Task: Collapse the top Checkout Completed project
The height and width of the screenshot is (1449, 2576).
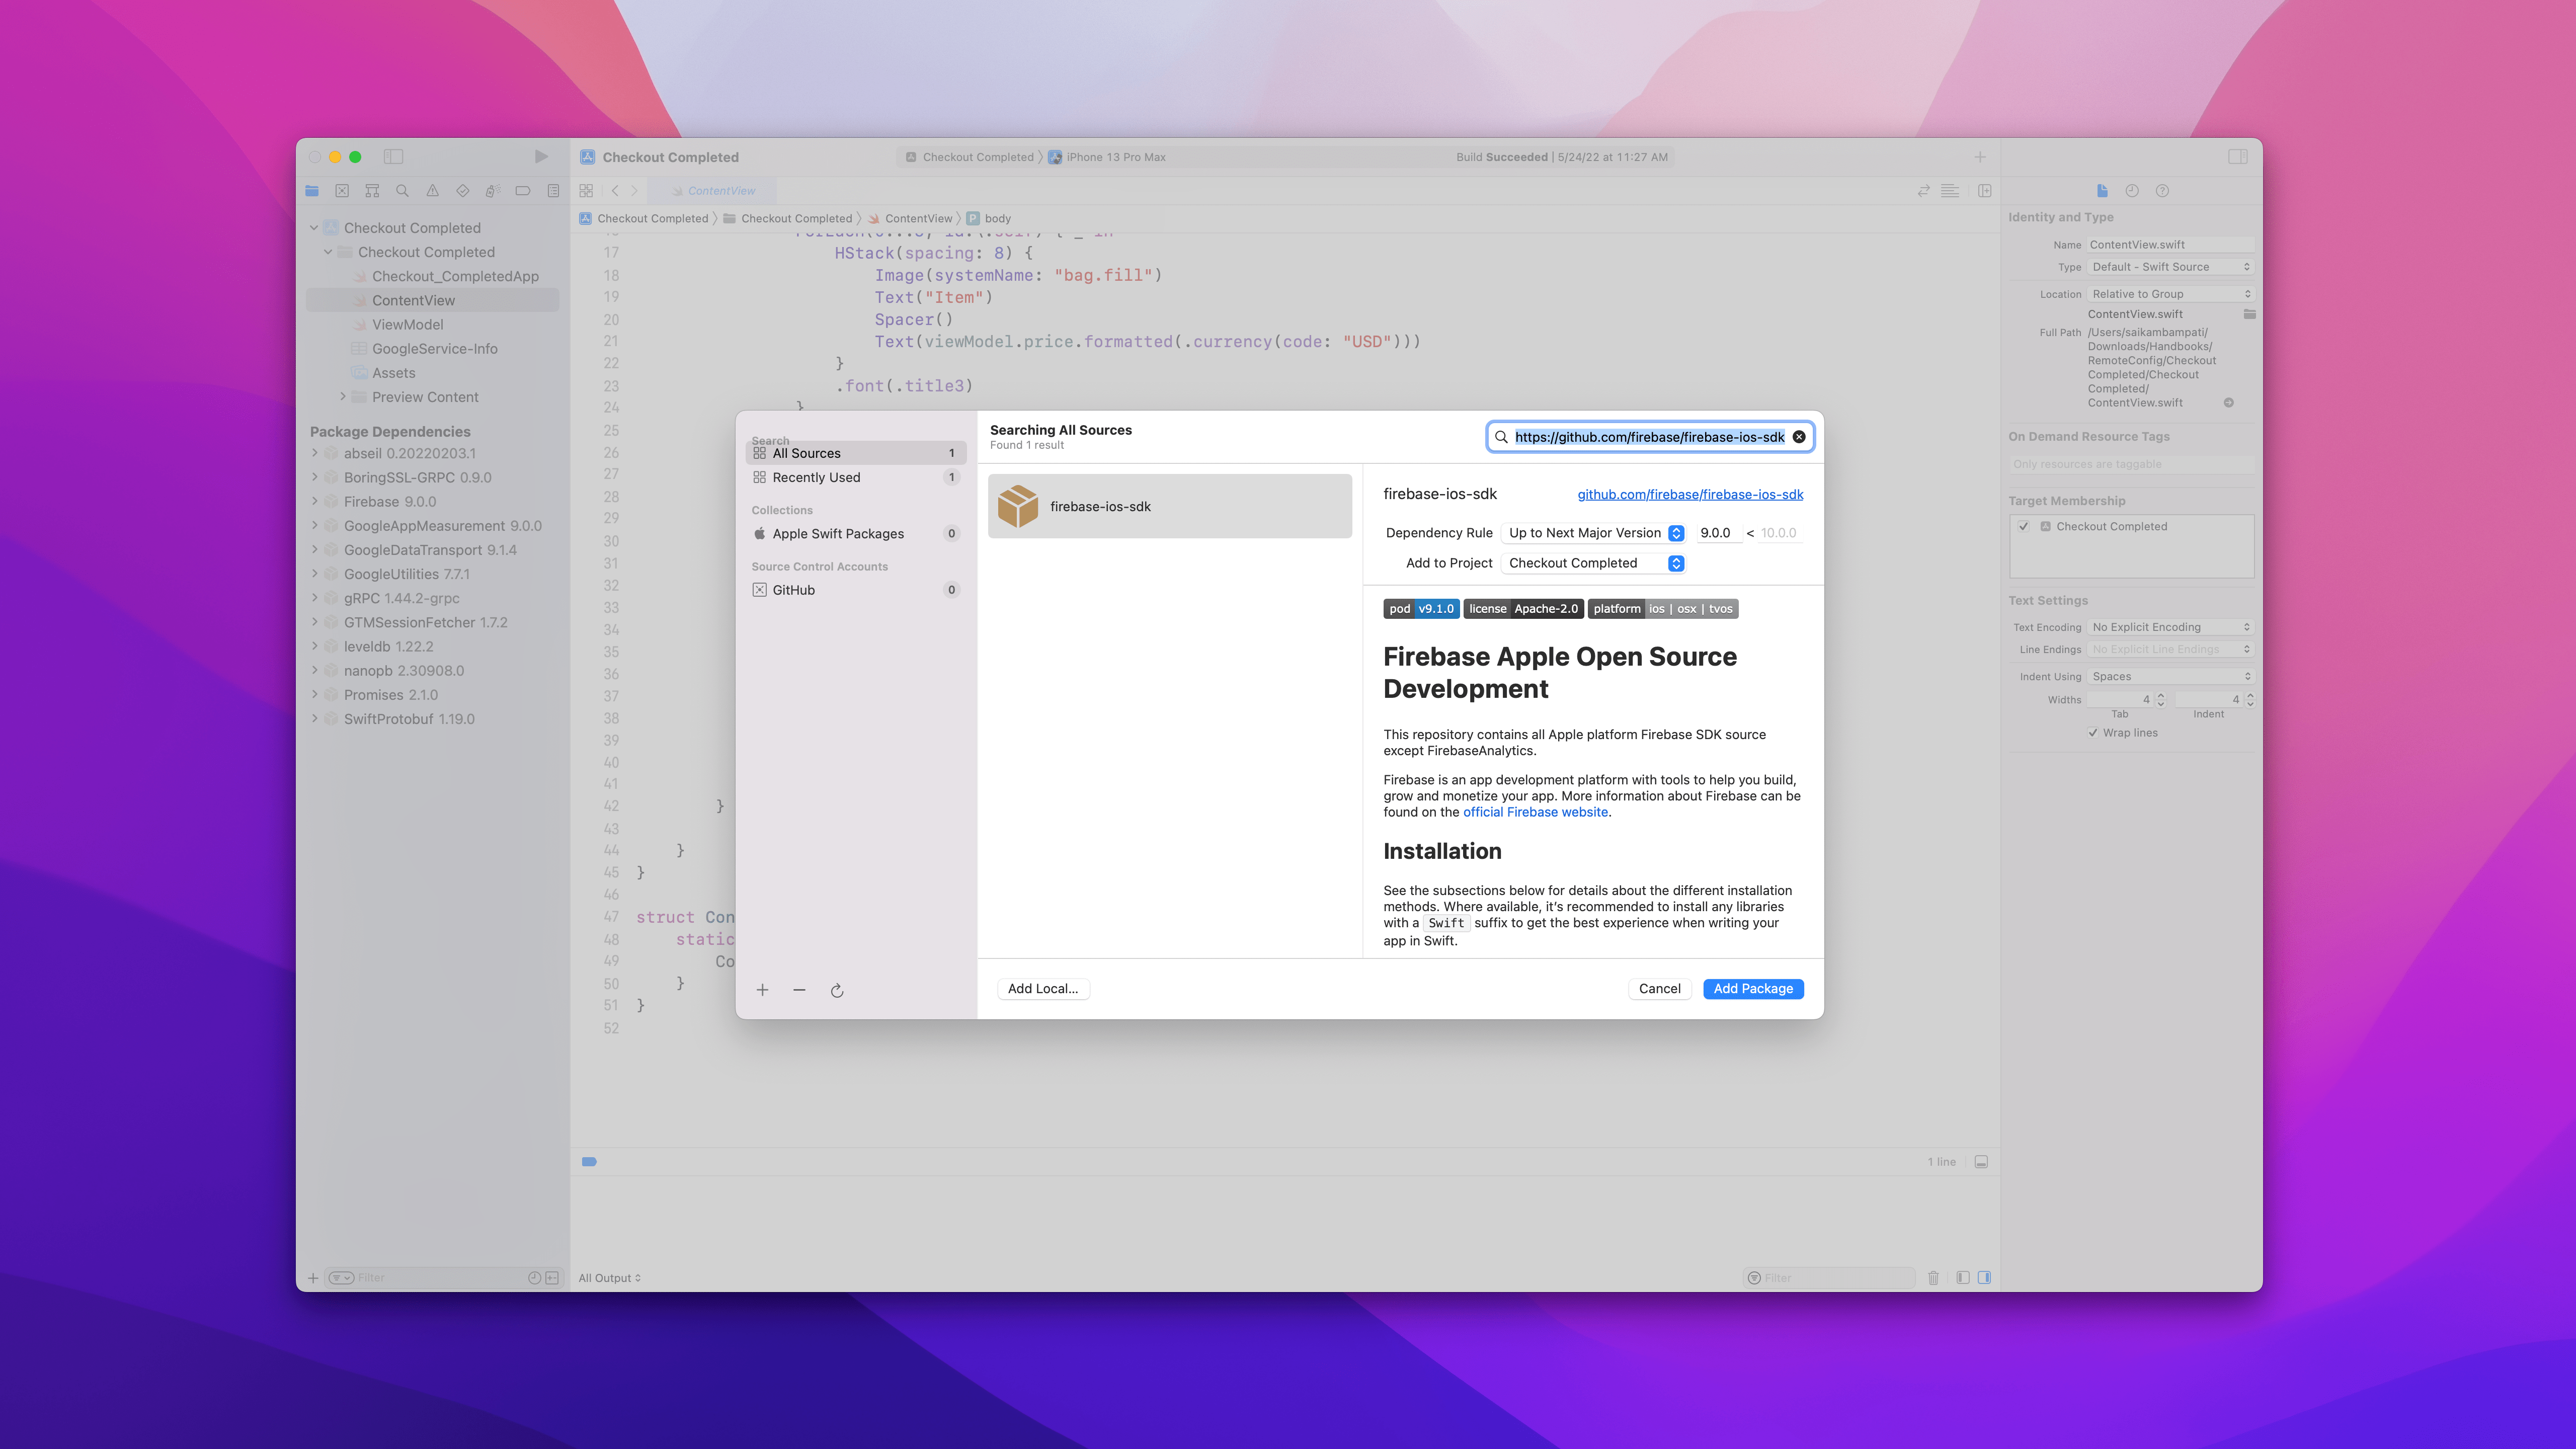Action: [x=314, y=228]
